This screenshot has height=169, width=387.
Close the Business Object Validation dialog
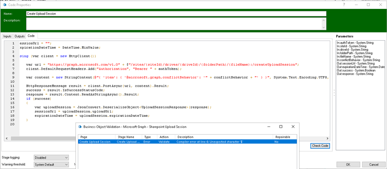[x=293, y=127]
